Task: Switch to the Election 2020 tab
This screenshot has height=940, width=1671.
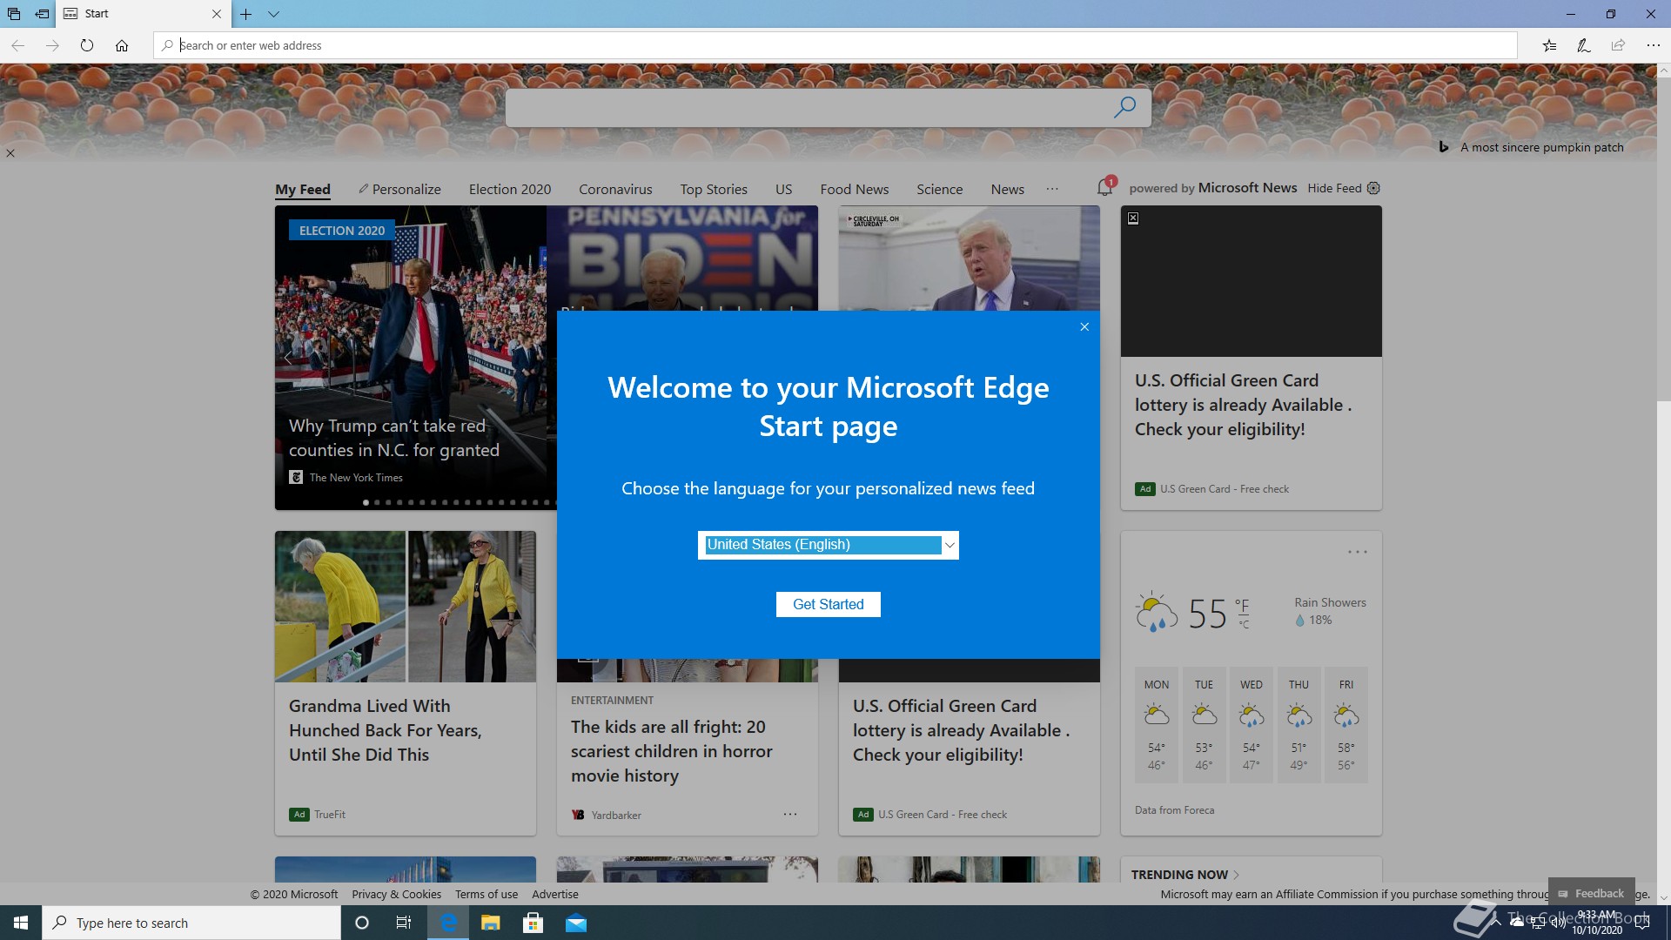Action: click(510, 189)
